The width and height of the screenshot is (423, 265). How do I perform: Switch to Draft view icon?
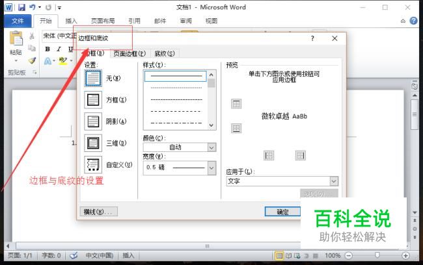[x=316, y=255]
